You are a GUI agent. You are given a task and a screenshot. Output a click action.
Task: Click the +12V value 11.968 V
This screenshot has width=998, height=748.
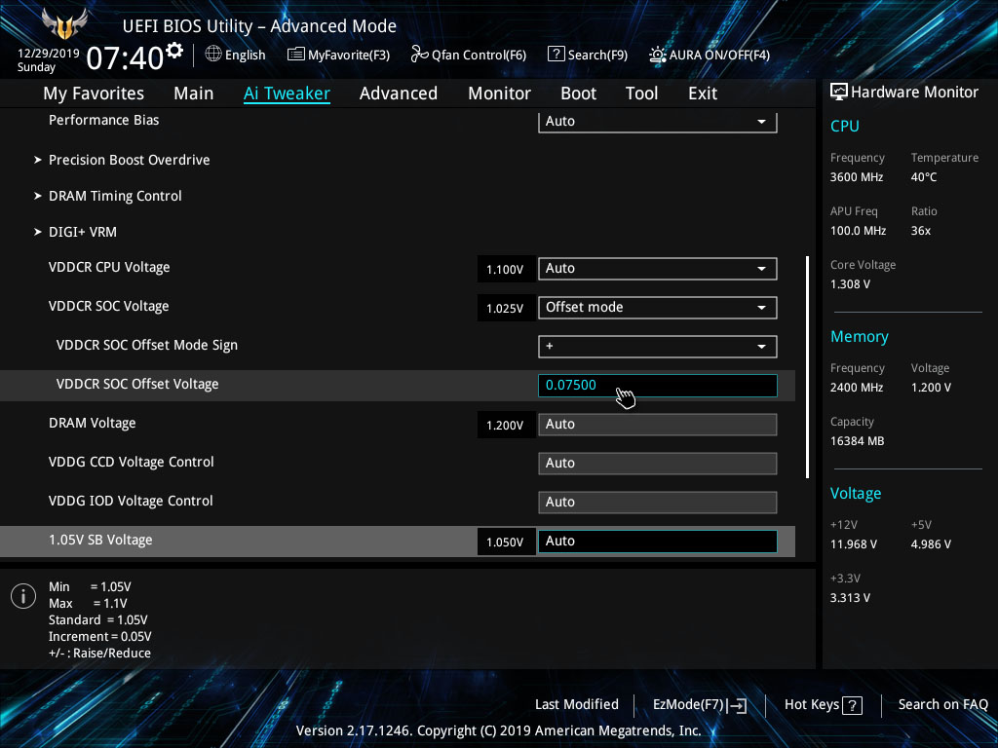click(x=854, y=544)
